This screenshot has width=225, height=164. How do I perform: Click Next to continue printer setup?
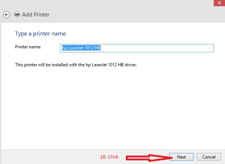point(181,157)
